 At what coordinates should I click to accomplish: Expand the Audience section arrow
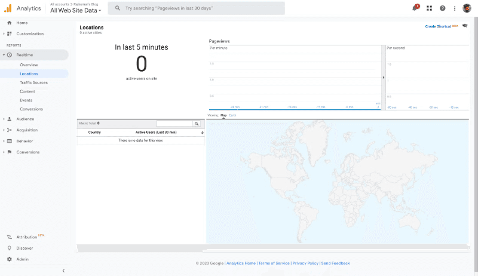pos(4,119)
